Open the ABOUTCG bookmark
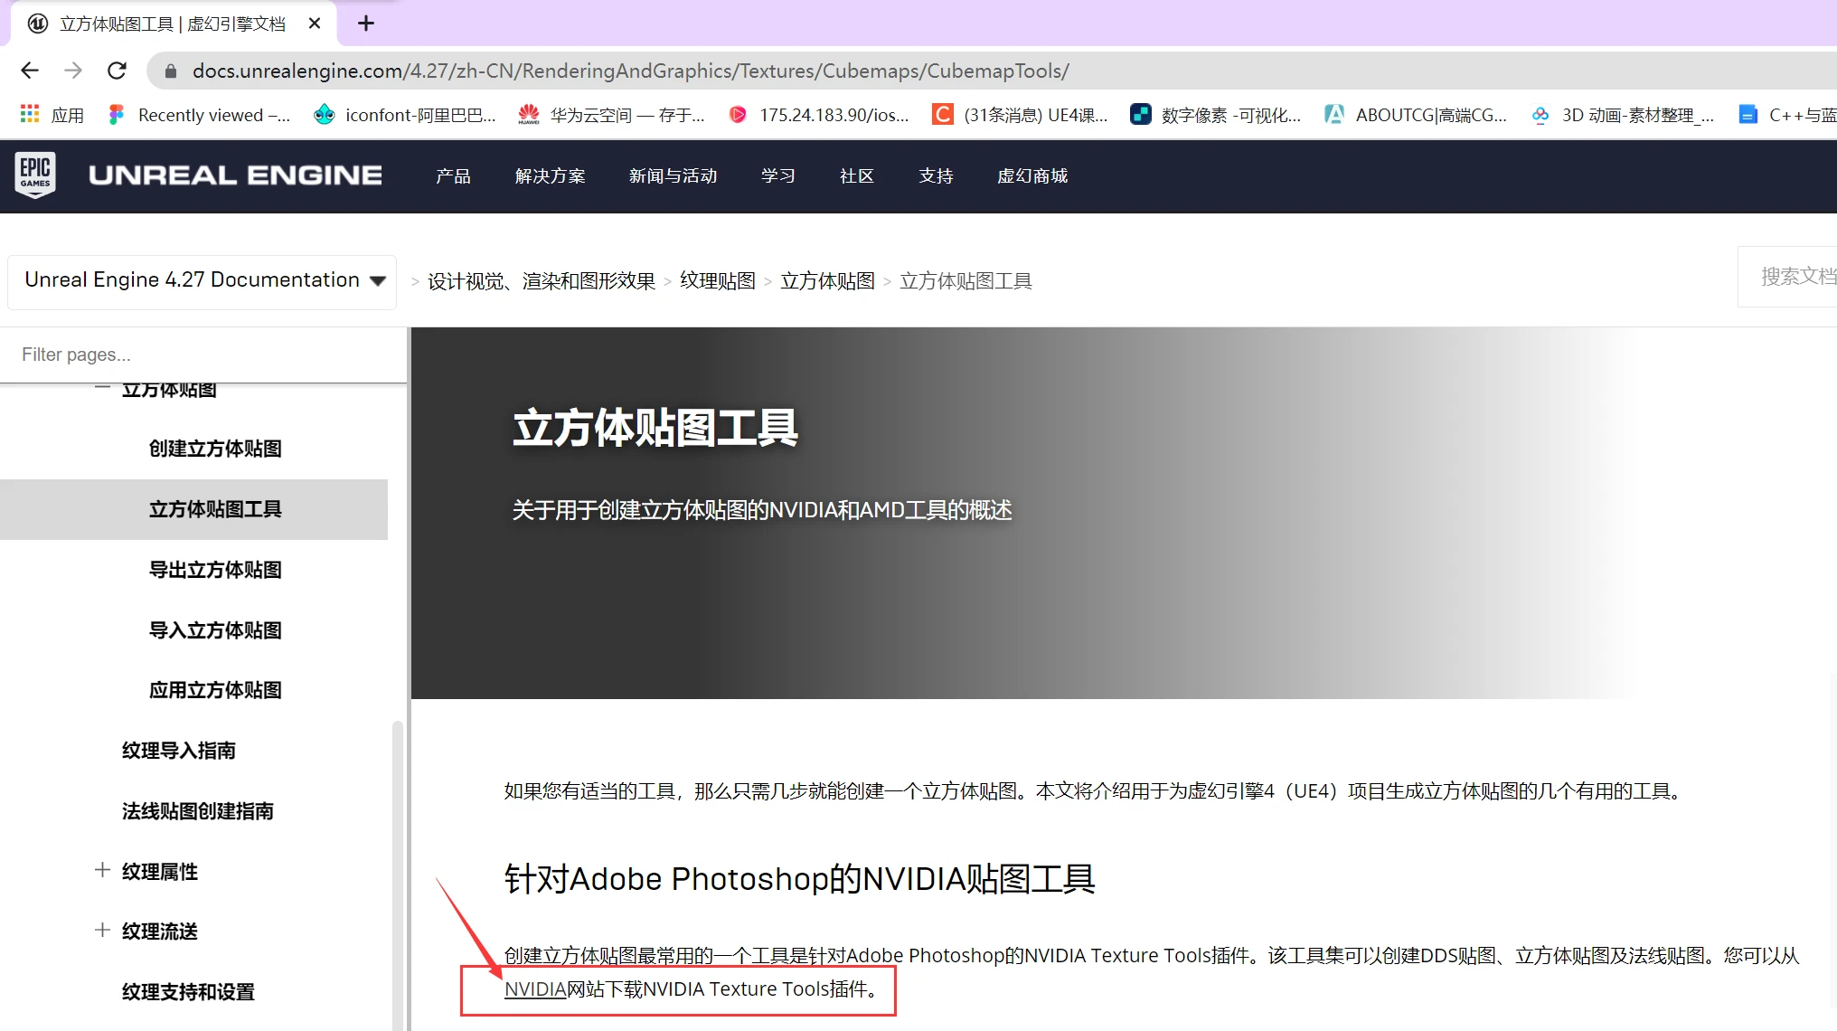This screenshot has height=1031, width=1837. point(1416,115)
